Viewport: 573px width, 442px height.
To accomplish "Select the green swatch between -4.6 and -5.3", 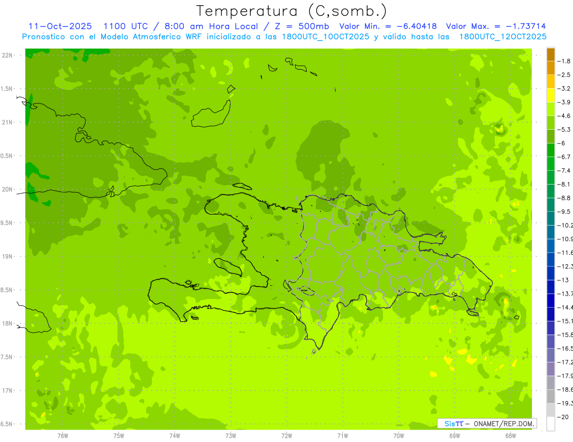I will [x=551, y=123].
